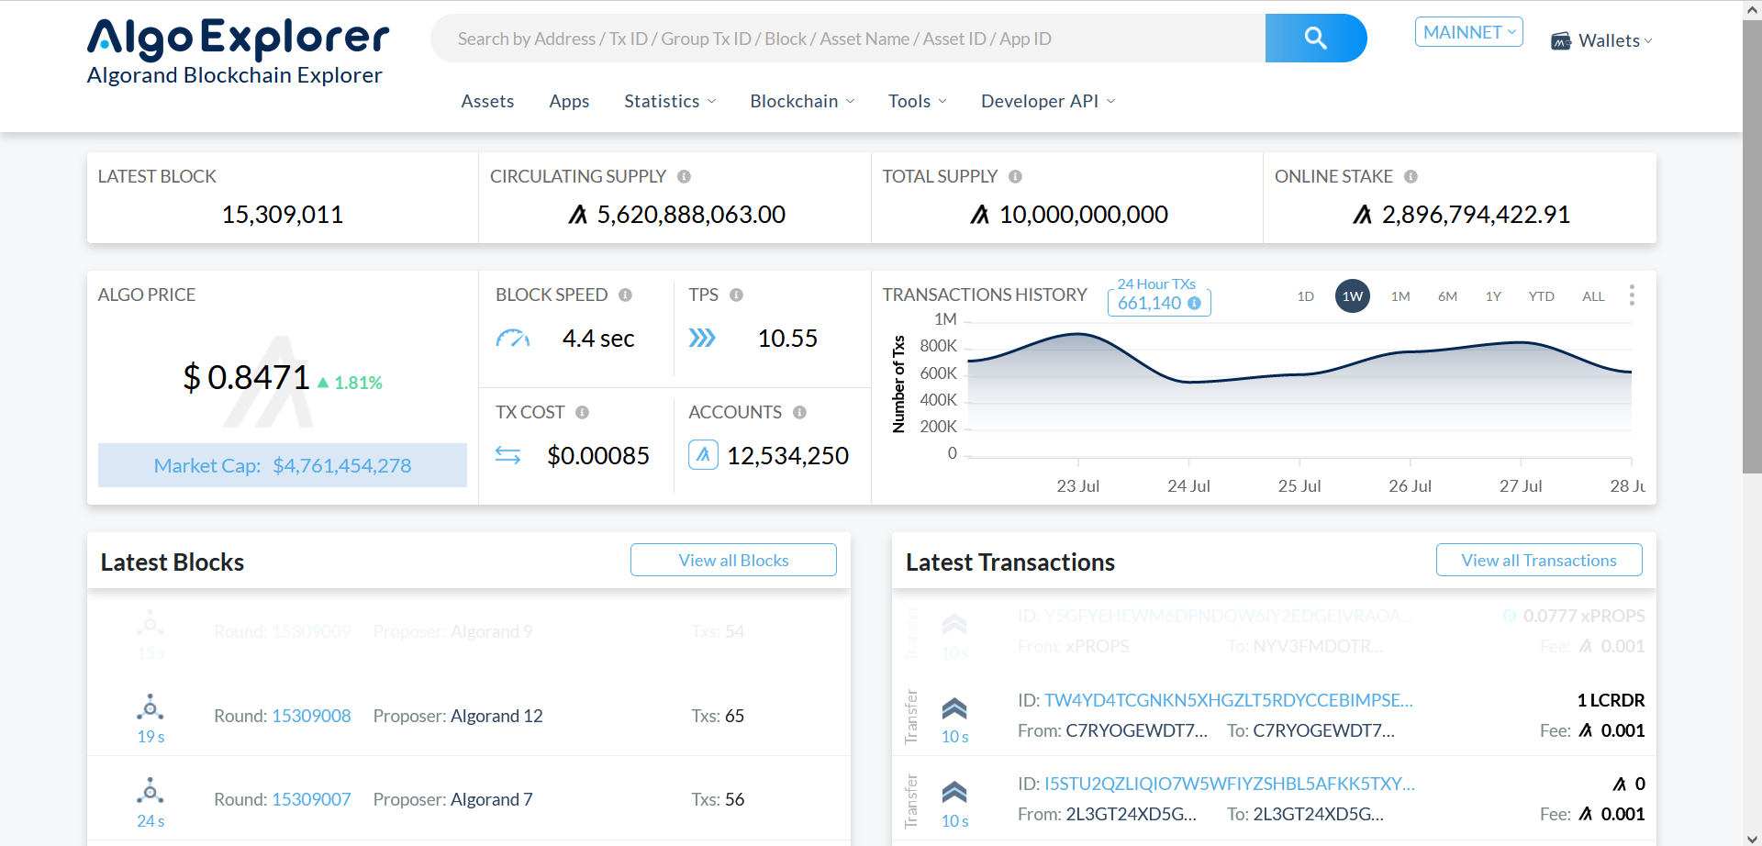Click the triple chevron TPS icon
Screen dimensions: 1762x846
click(702, 339)
